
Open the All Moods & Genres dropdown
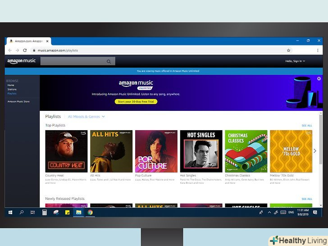click(x=86, y=117)
